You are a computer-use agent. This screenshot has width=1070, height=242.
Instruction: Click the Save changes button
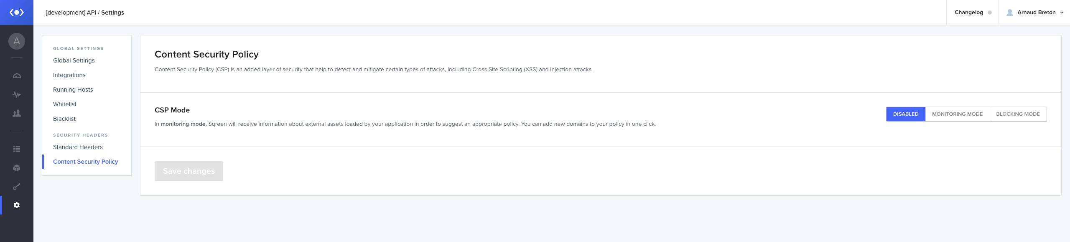click(189, 171)
